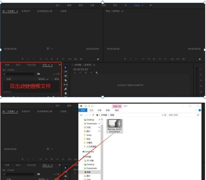Step forward one frame in upper Source monitor
This screenshot has width=206, height=180.
point(57,59)
